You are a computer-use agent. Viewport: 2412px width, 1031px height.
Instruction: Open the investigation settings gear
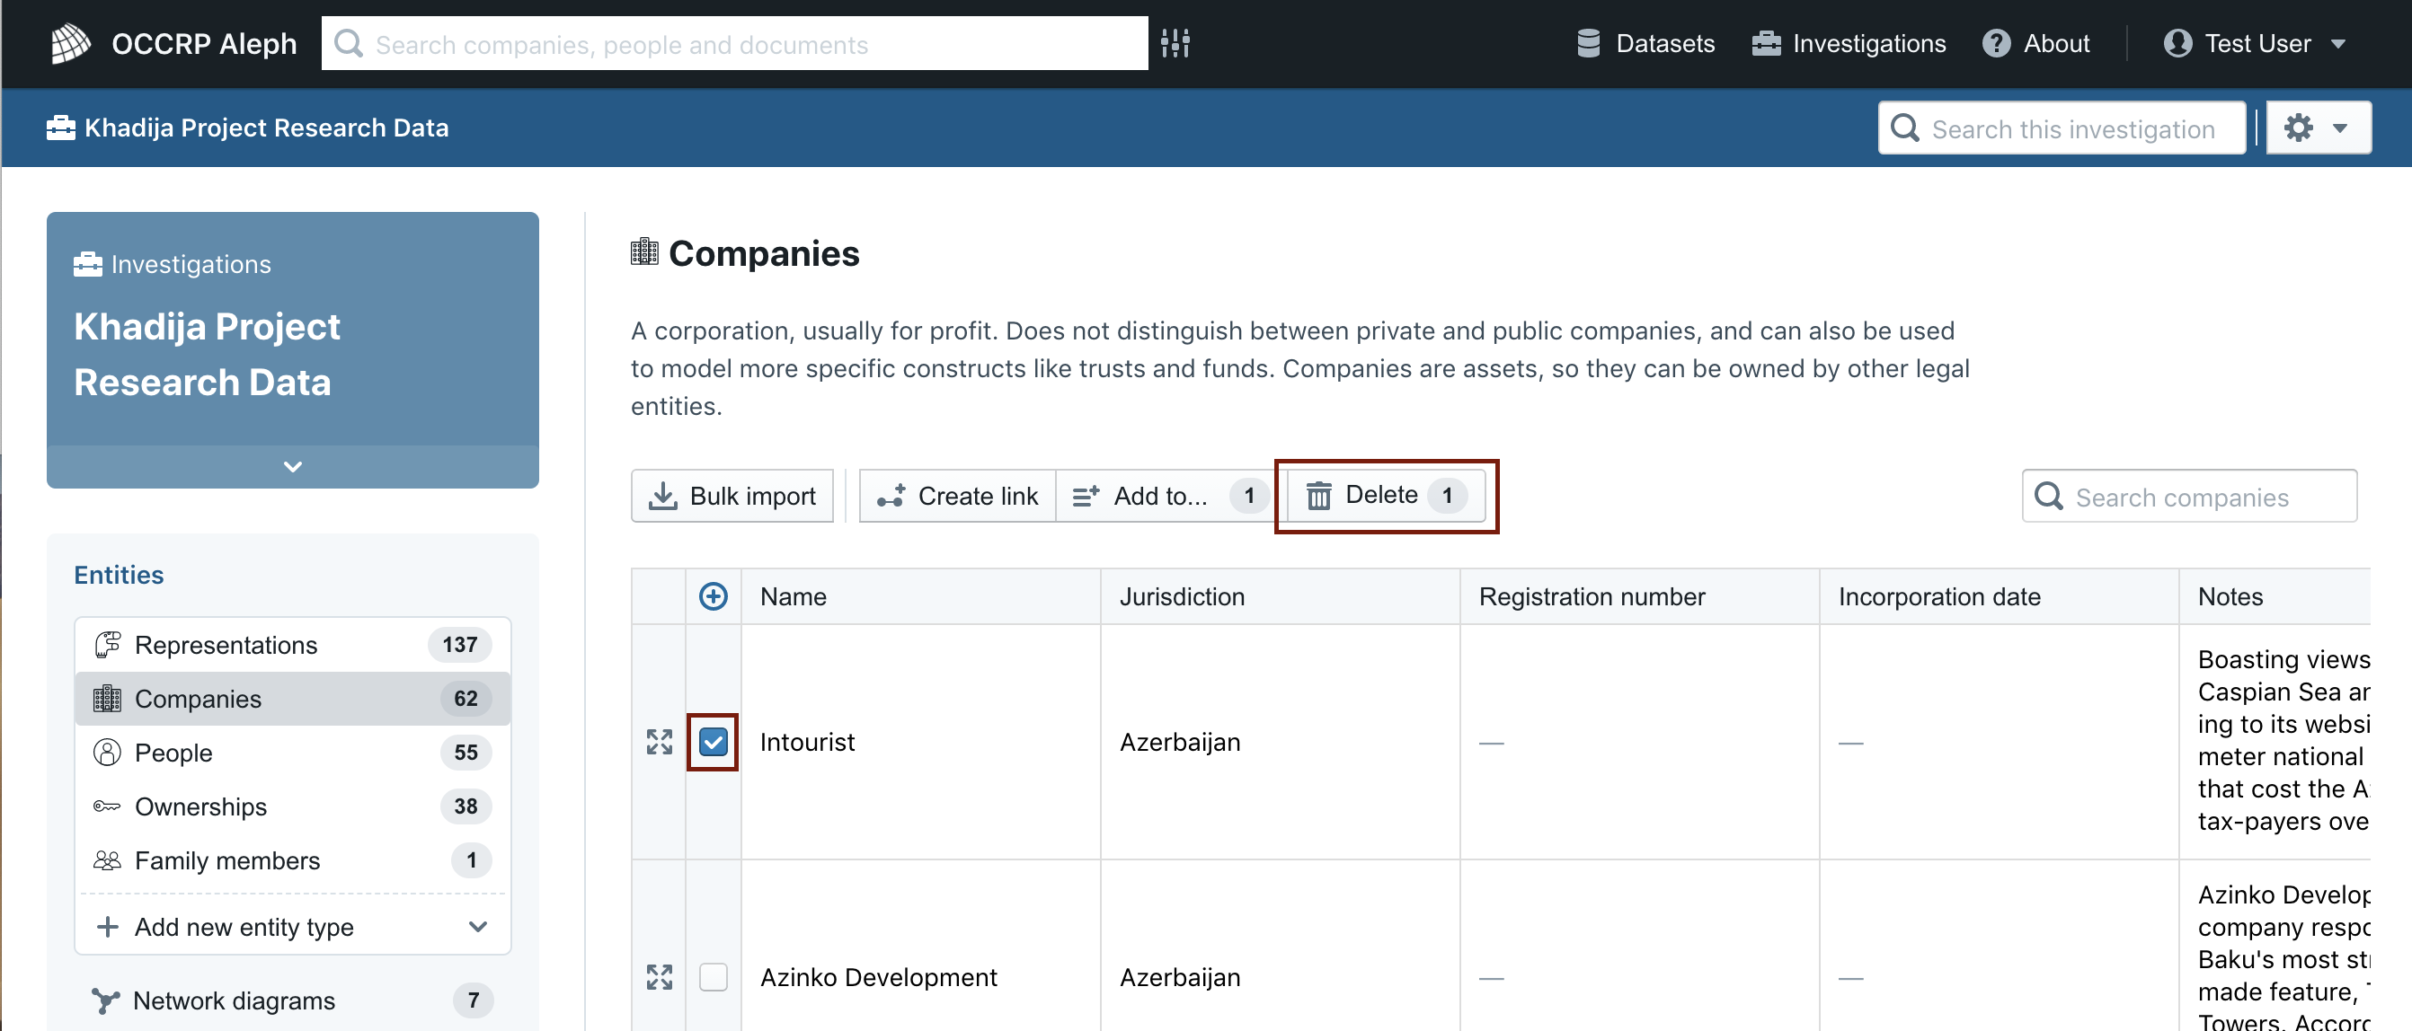(2319, 128)
